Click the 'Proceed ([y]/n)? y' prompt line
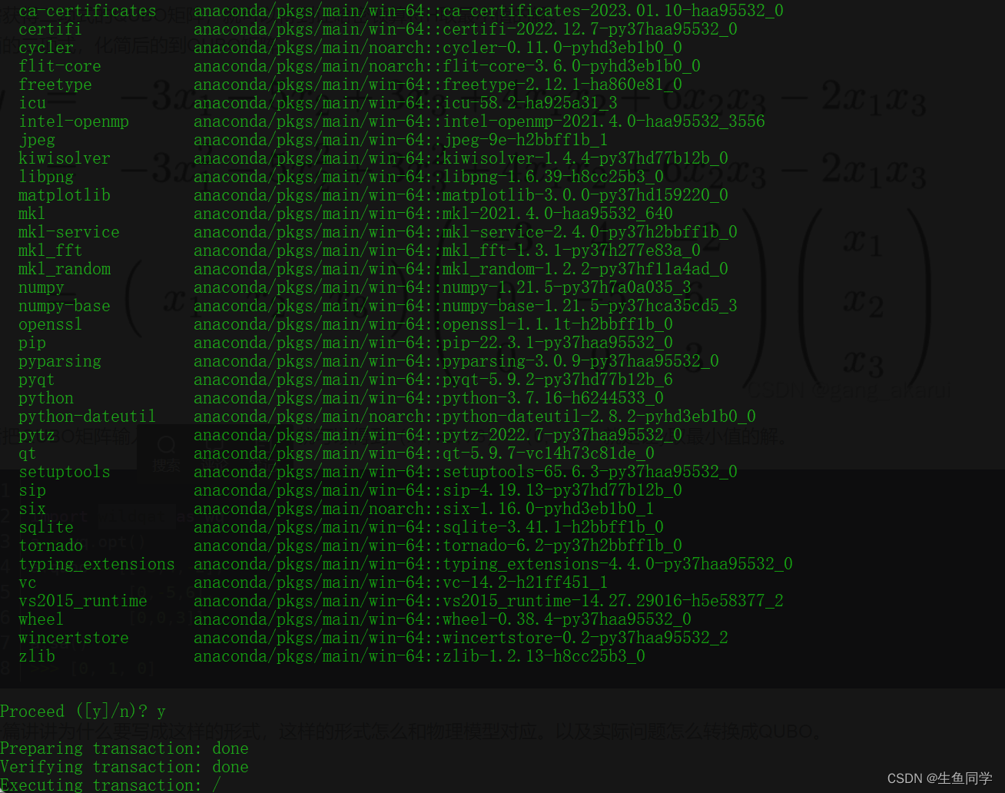Screen dimensions: 1005x793 point(83,711)
